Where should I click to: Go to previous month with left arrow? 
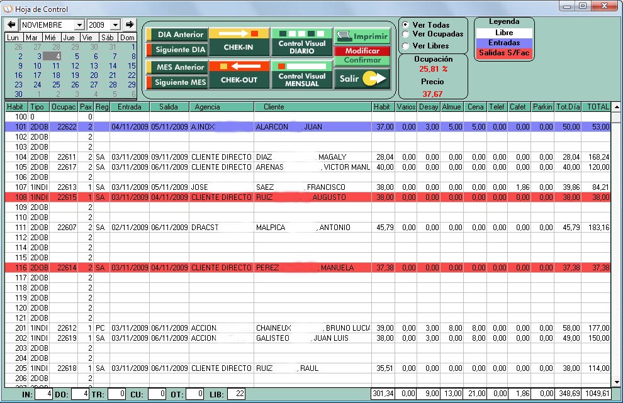(x=11, y=25)
